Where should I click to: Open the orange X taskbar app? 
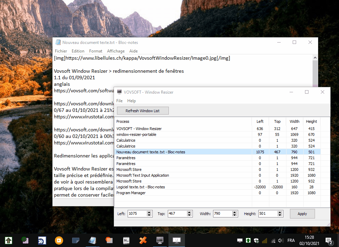(x=143, y=240)
